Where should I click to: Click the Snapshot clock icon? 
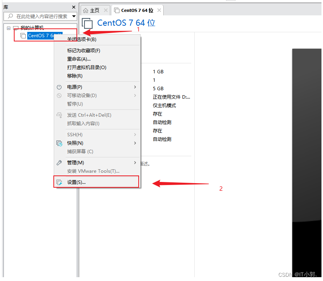(59, 143)
